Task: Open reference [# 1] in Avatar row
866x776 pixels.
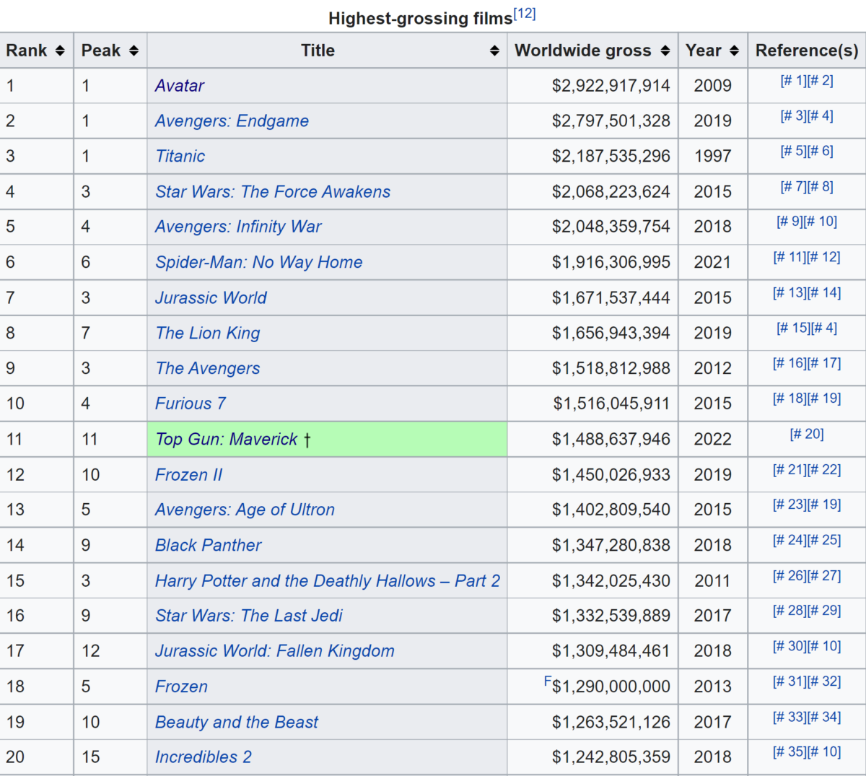Action: coord(793,81)
